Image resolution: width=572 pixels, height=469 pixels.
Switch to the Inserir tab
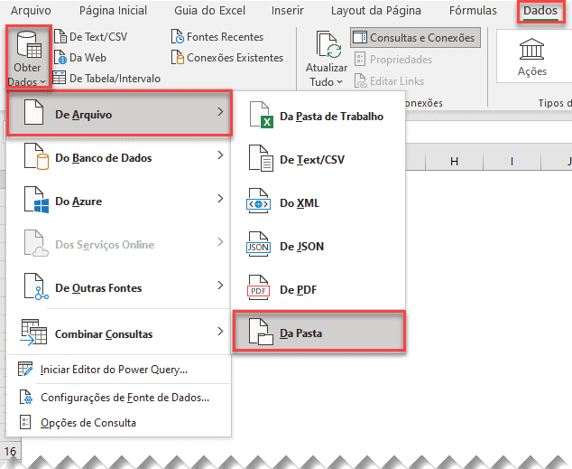click(288, 11)
